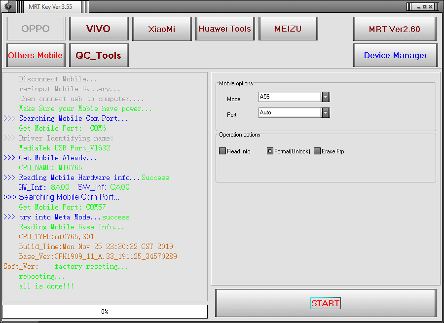Open Huawei Tools

pos(225,29)
